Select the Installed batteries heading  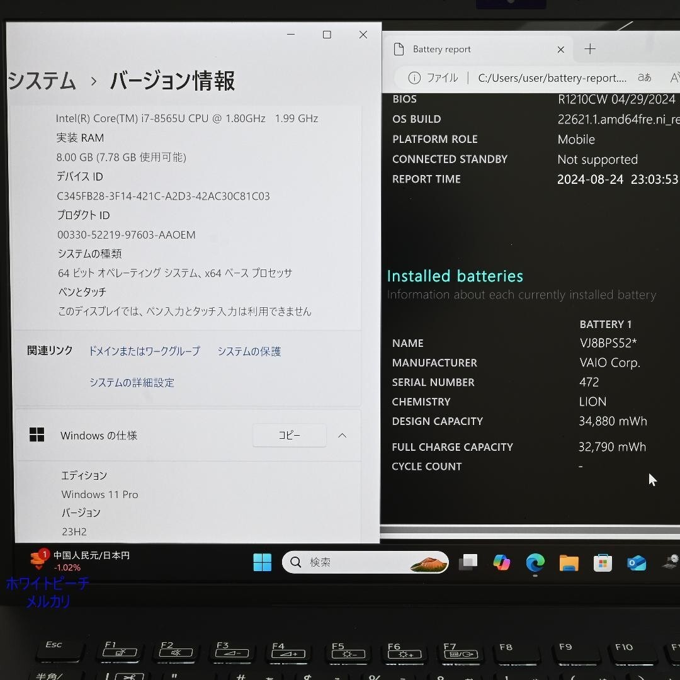click(x=455, y=276)
